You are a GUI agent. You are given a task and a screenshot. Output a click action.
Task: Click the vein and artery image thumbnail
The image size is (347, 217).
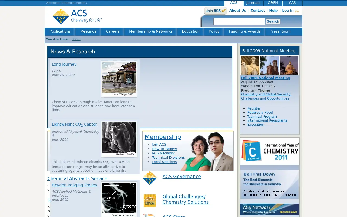[119, 199]
